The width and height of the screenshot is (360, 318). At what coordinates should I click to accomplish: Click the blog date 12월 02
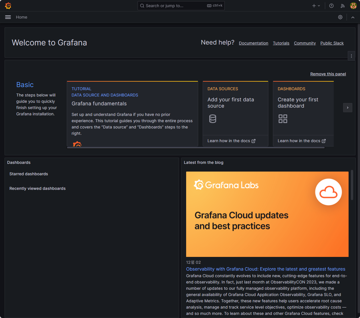click(x=194, y=262)
